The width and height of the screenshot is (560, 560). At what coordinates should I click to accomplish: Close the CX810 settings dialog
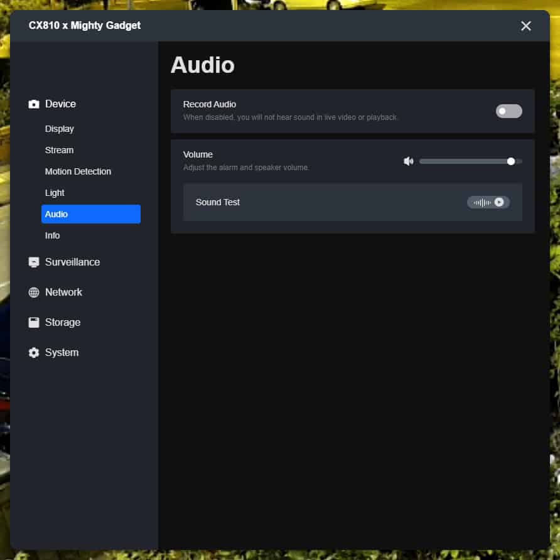pyautogui.click(x=526, y=26)
